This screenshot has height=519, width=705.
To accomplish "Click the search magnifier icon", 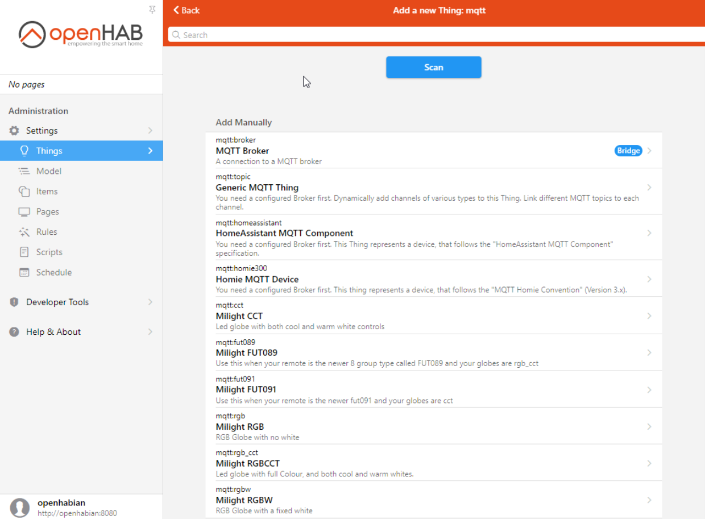I will click(176, 35).
